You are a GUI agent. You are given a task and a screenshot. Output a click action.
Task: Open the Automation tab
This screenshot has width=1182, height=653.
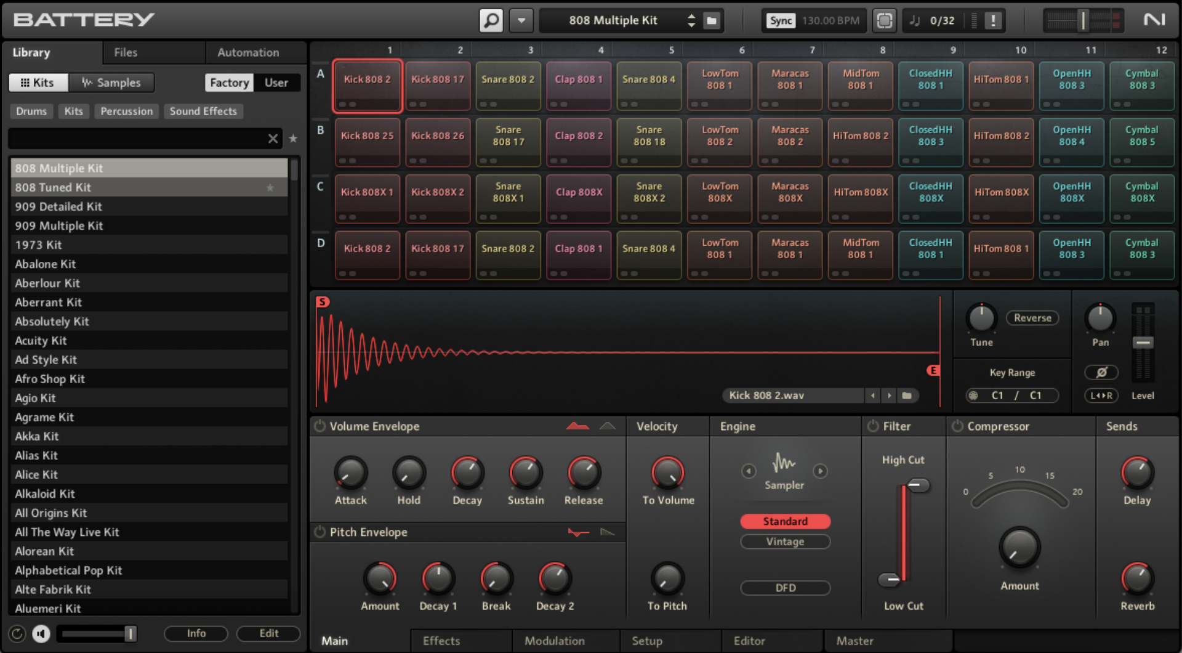click(x=247, y=52)
